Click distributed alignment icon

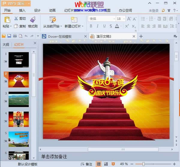[165, 26]
